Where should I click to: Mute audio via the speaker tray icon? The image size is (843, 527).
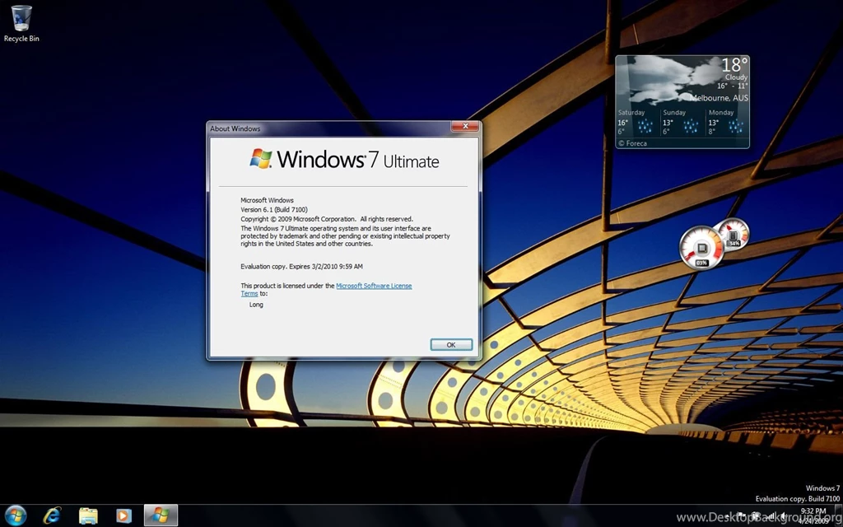coord(784,515)
